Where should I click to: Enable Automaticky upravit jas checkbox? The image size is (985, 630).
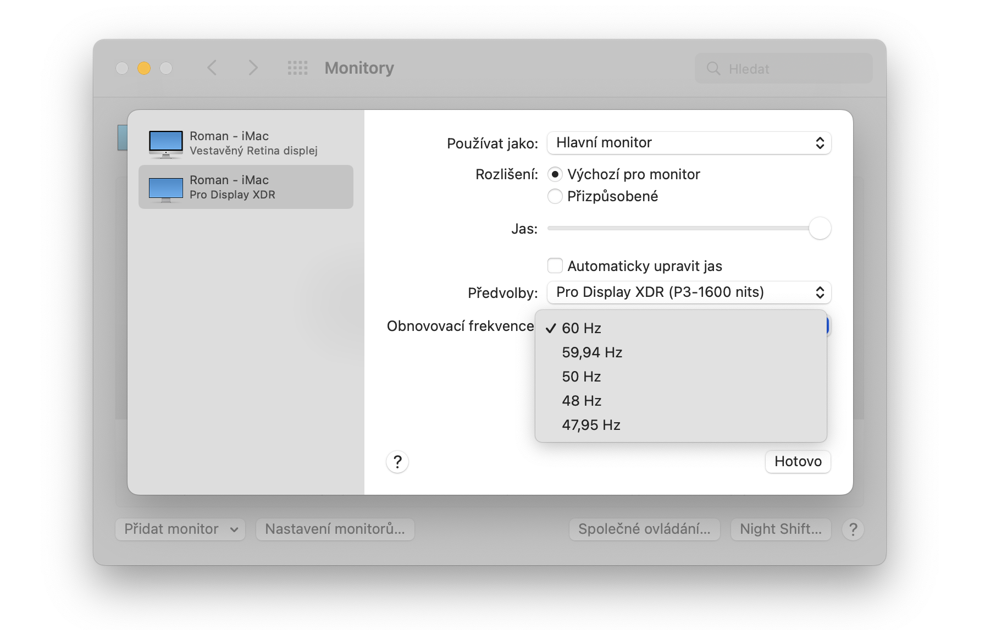coord(555,266)
